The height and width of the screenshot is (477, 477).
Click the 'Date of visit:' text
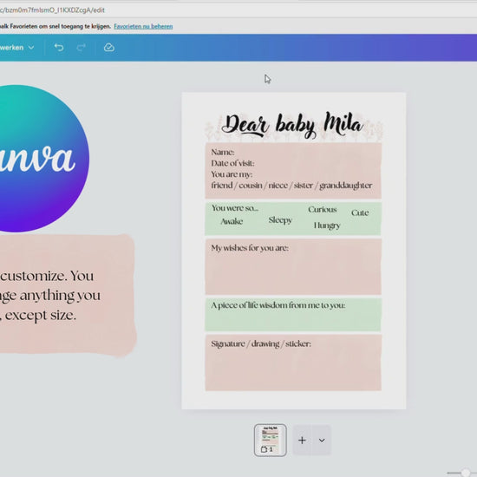click(232, 163)
